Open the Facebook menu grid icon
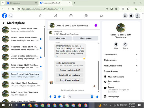Viewport: 144px width, 108px height. (125, 16)
